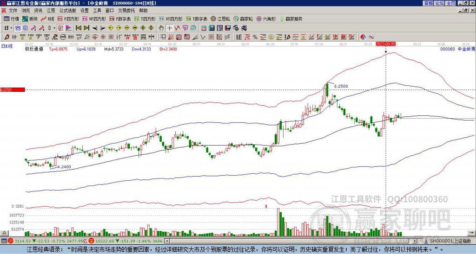This screenshot has height=254, width=476.
Task: Click the 6.2500 high price label
Action: tap(341, 86)
